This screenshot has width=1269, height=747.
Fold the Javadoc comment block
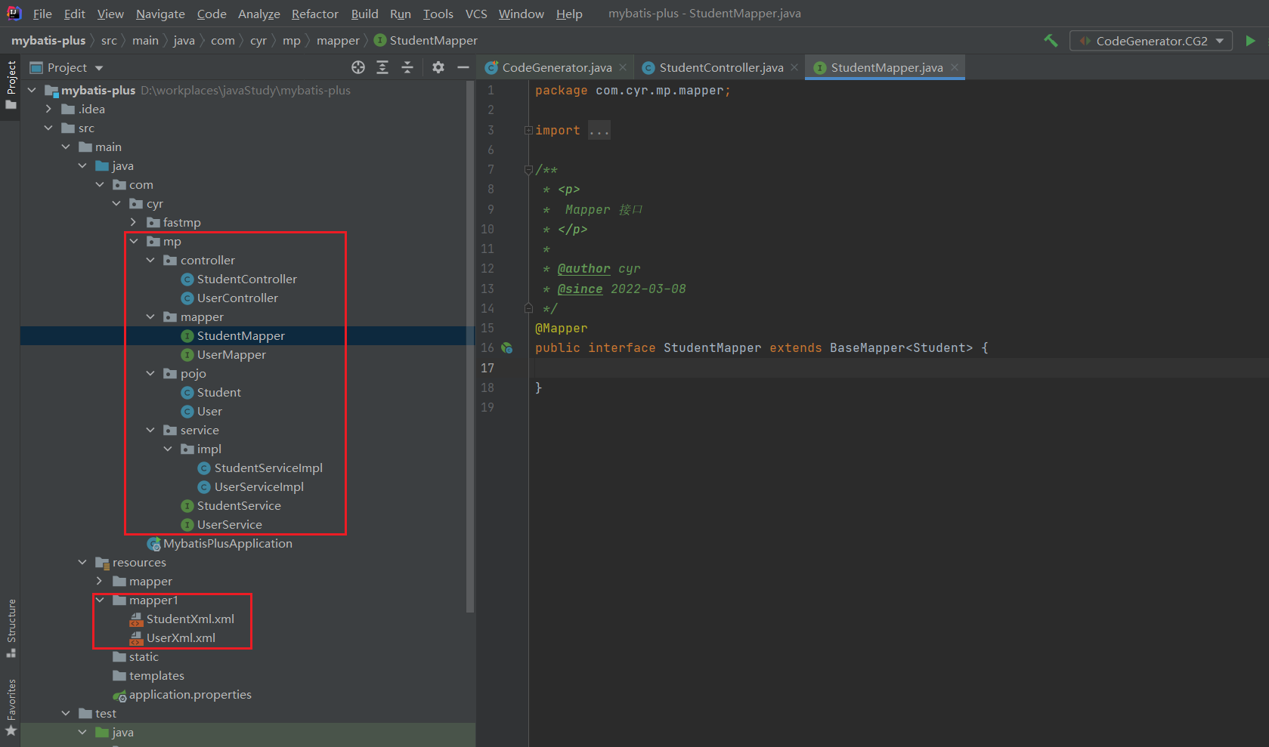pos(528,170)
